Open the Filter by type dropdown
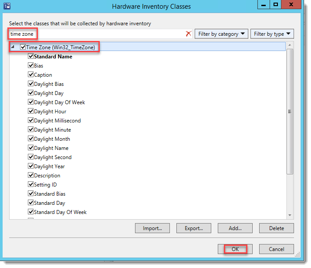 [x=272, y=34]
